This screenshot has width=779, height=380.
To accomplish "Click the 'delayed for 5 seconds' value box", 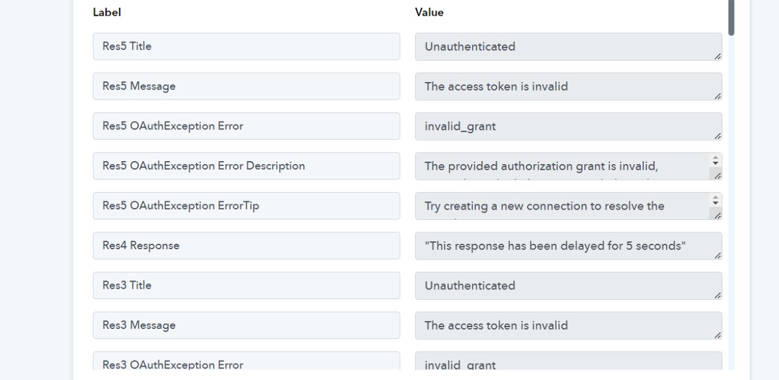I will (x=568, y=246).
